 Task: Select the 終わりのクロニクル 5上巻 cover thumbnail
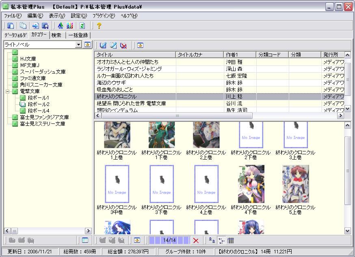coord(295,184)
